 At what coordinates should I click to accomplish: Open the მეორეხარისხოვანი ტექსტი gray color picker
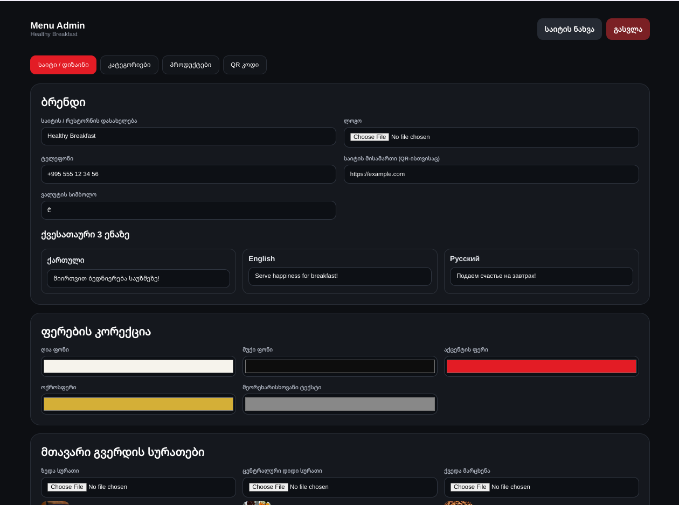[340, 404]
